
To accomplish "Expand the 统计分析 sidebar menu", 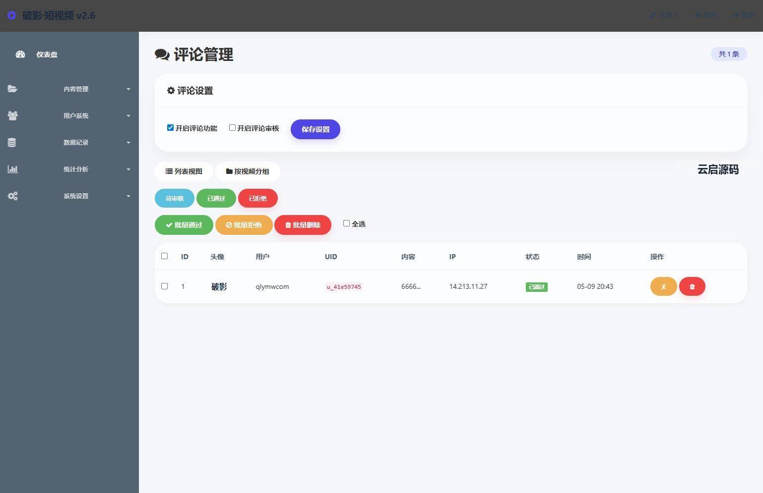I will [69, 169].
